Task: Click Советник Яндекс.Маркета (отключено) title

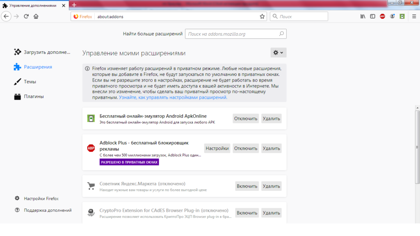Action: click(142, 184)
